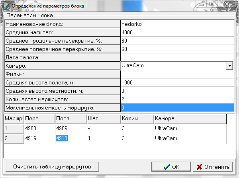Viewport: 239px width, 178px height.
Task: Click the Маршр column header
Action: [14, 119]
